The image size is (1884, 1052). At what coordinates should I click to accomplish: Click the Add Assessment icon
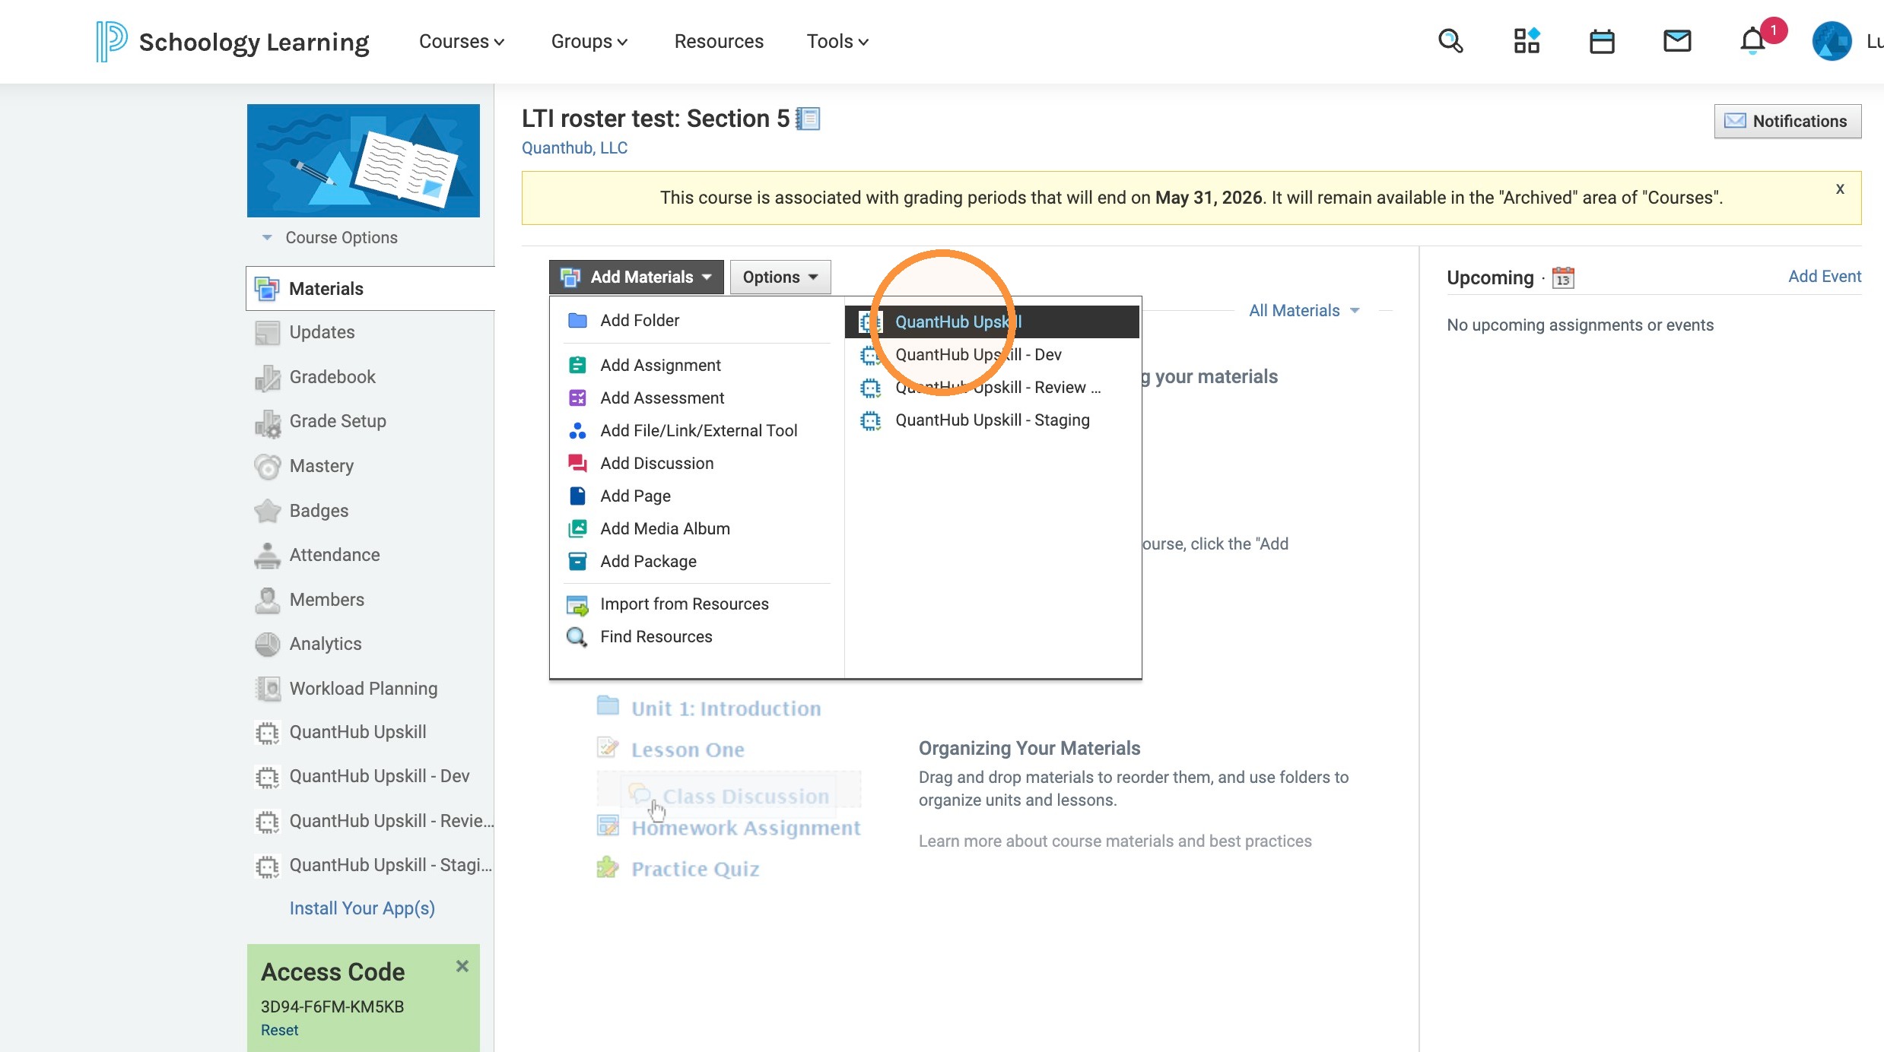(x=577, y=398)
